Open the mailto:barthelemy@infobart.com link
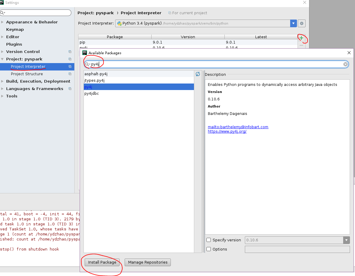Viewport: 355px width, 276px height. tap(238, 127)
